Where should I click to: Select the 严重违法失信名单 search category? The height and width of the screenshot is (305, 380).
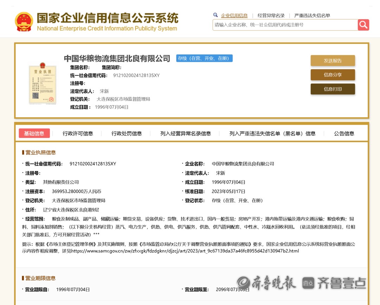point(312,15)
